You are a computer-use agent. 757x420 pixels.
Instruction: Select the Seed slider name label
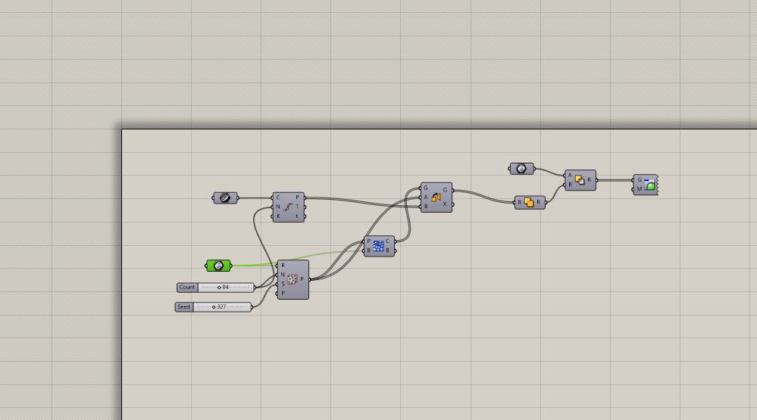click(184, 307)
